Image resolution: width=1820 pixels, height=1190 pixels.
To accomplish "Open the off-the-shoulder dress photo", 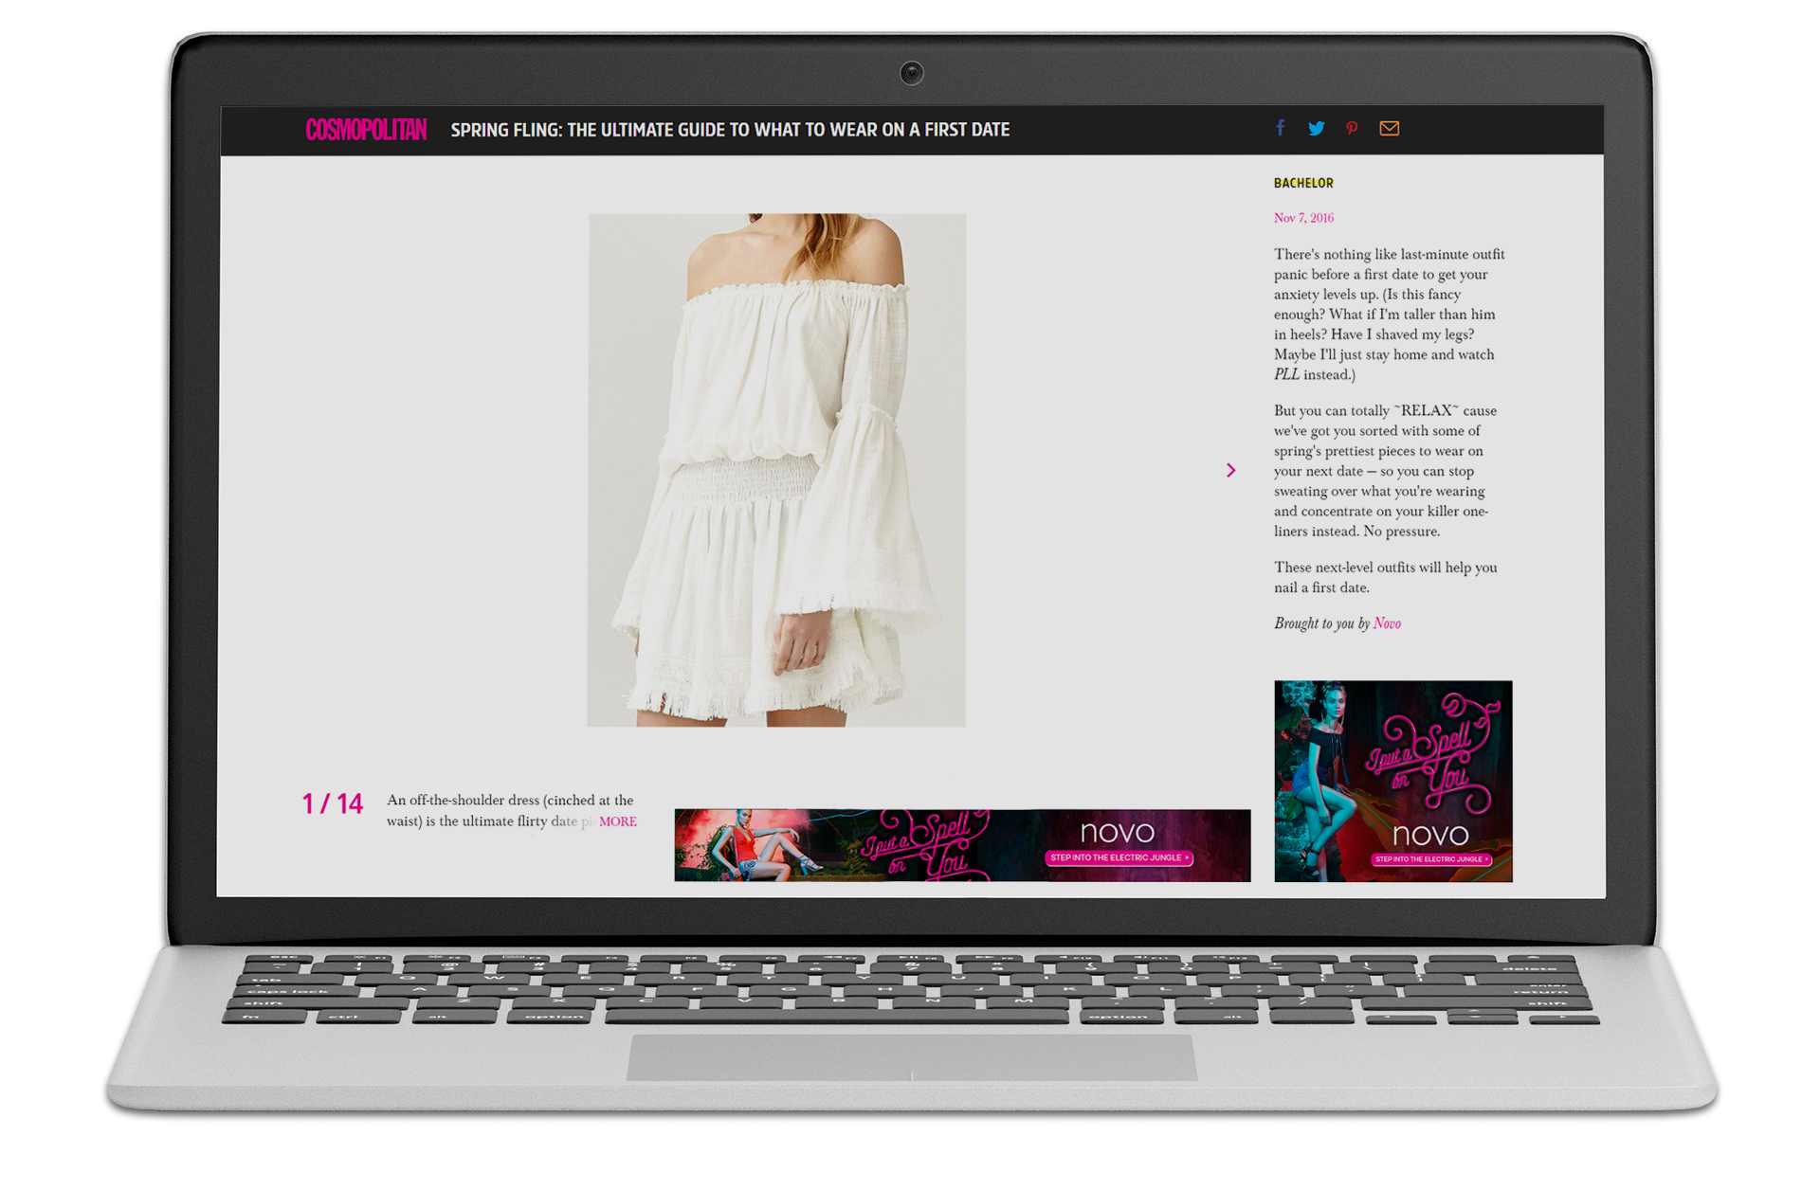I will pyautogui.click(x=776, y=470).
